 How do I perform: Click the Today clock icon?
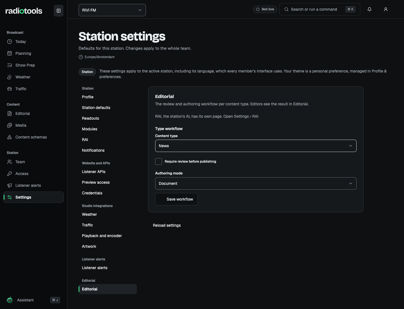[x=10, y=42]
